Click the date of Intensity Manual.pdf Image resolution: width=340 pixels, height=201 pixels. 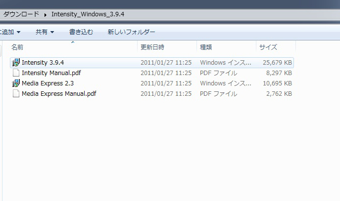pos(166,73)
